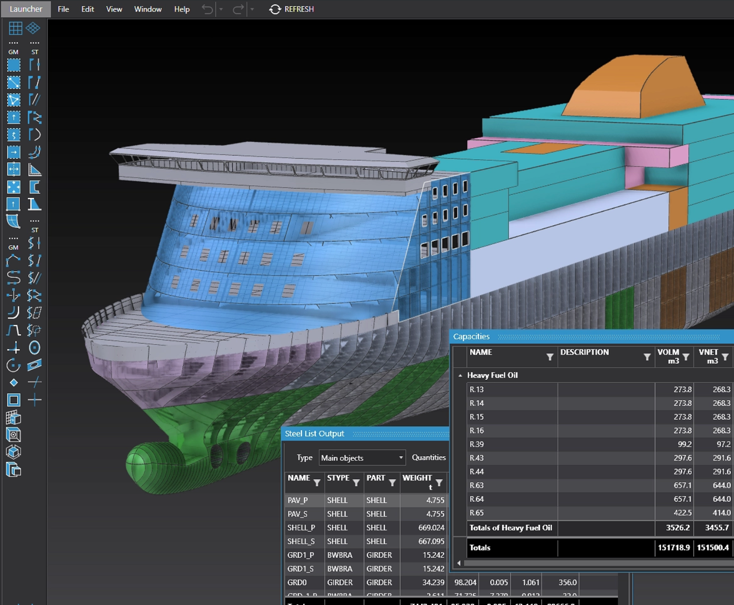Image resolution: width=734 pixels, height=605 pixels.
Task: Click the overlapping copy boxes icon
Action: (14, 470)
